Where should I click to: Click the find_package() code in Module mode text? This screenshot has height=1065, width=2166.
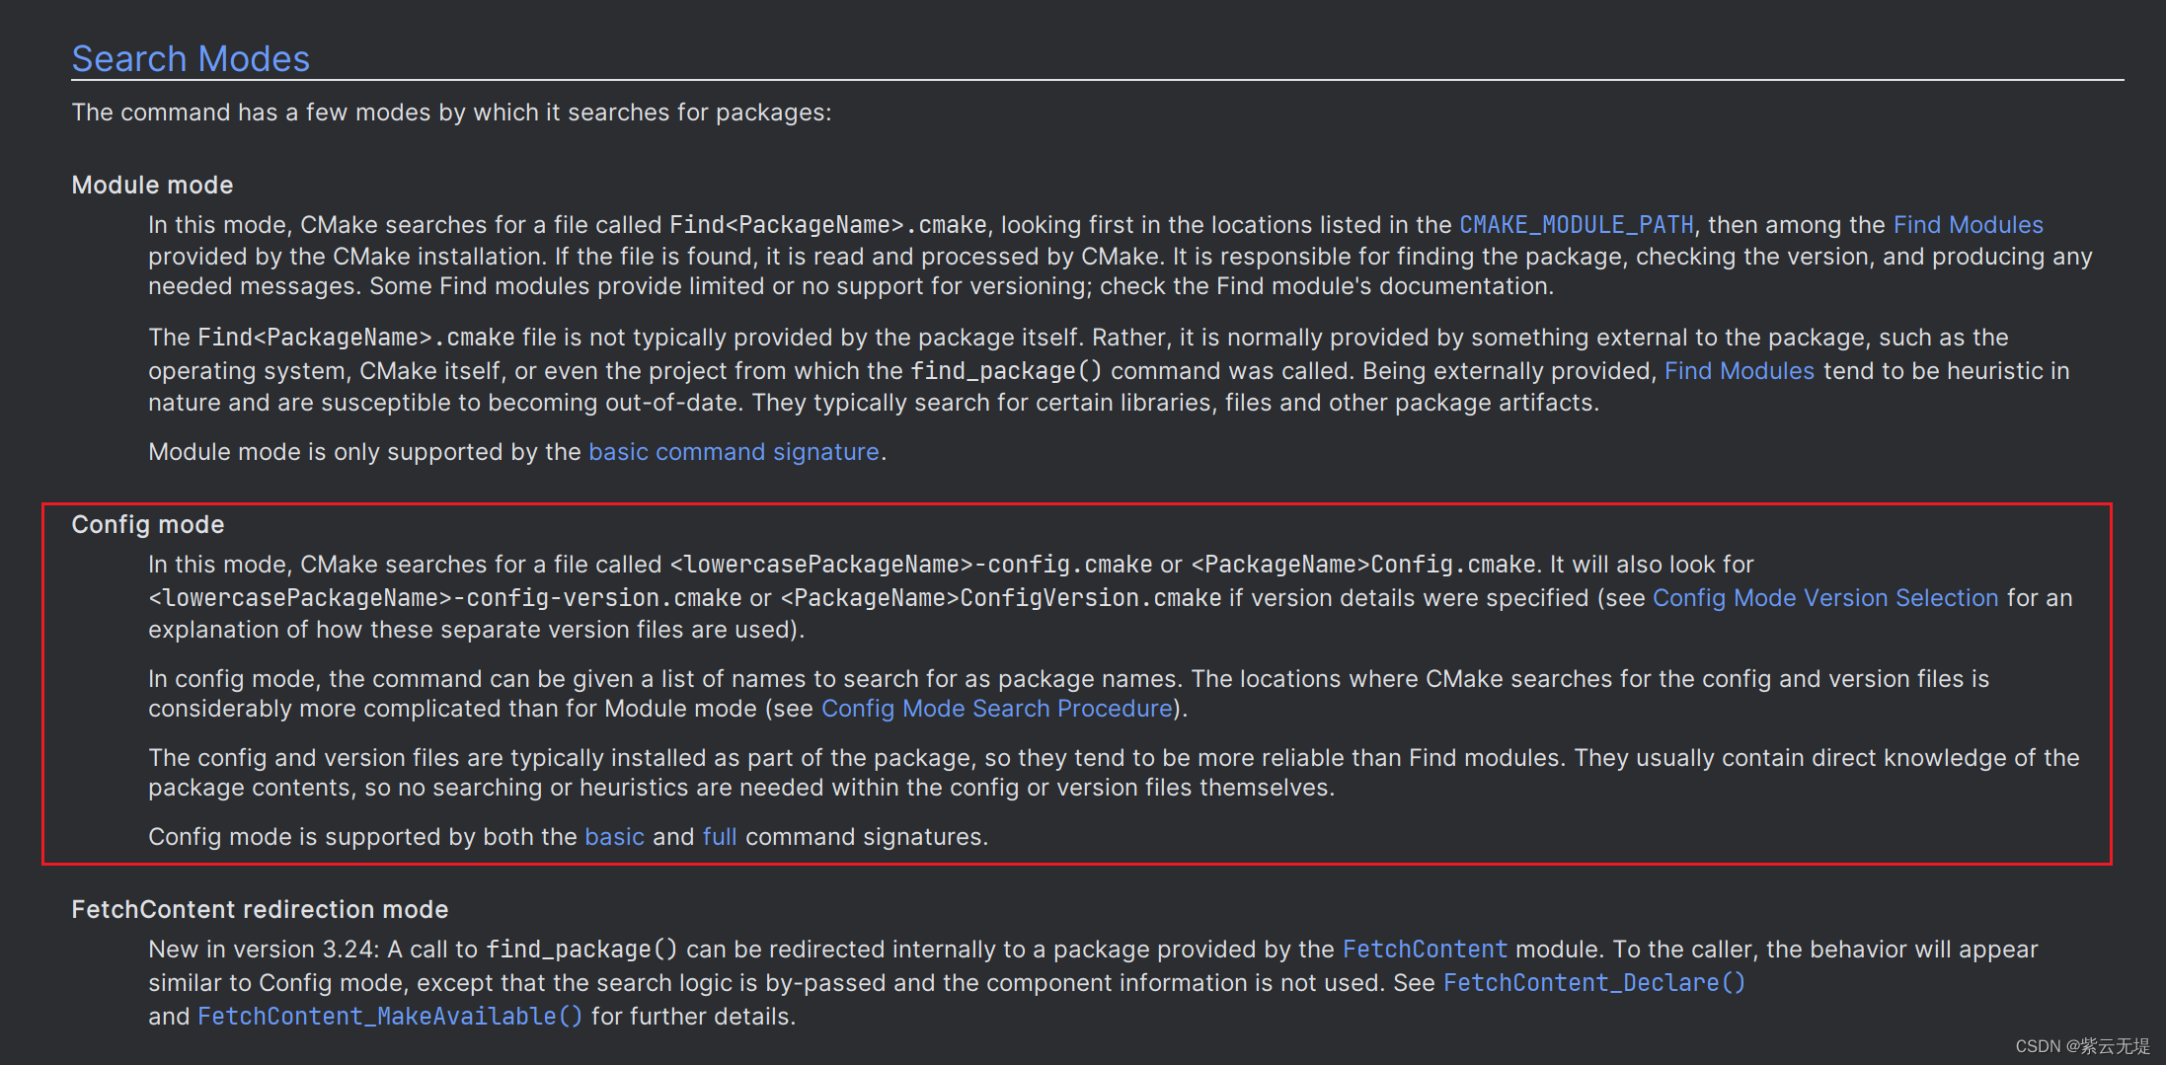coord(1006,371)
